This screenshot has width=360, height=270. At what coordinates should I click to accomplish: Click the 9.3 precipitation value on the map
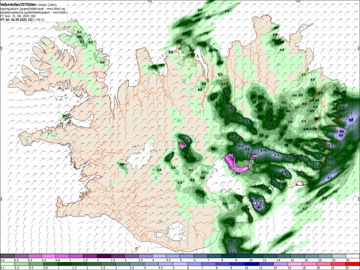[x=351, y=120]
